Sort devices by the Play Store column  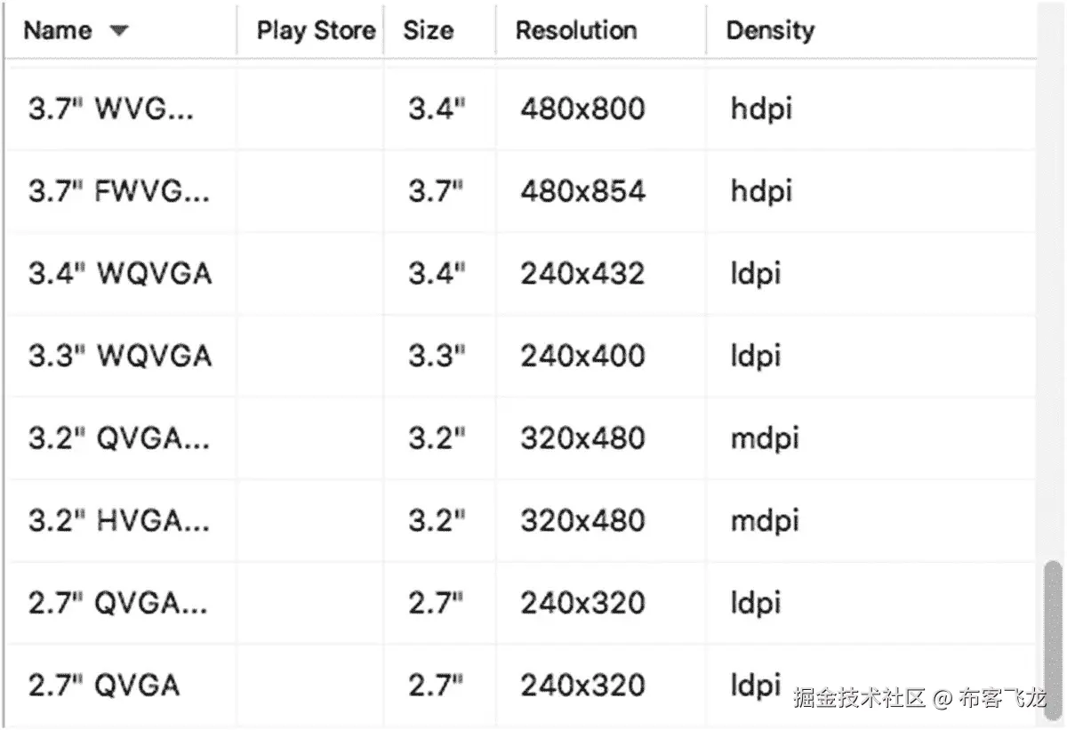pos(315,30)
